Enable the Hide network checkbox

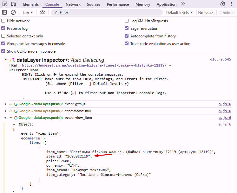click(3, 21)
